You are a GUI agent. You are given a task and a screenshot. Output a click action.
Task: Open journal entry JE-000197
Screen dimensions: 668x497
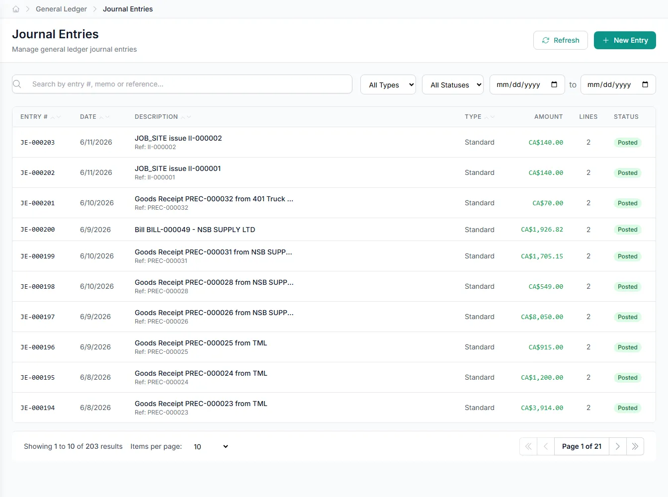[x=37, y=317]
